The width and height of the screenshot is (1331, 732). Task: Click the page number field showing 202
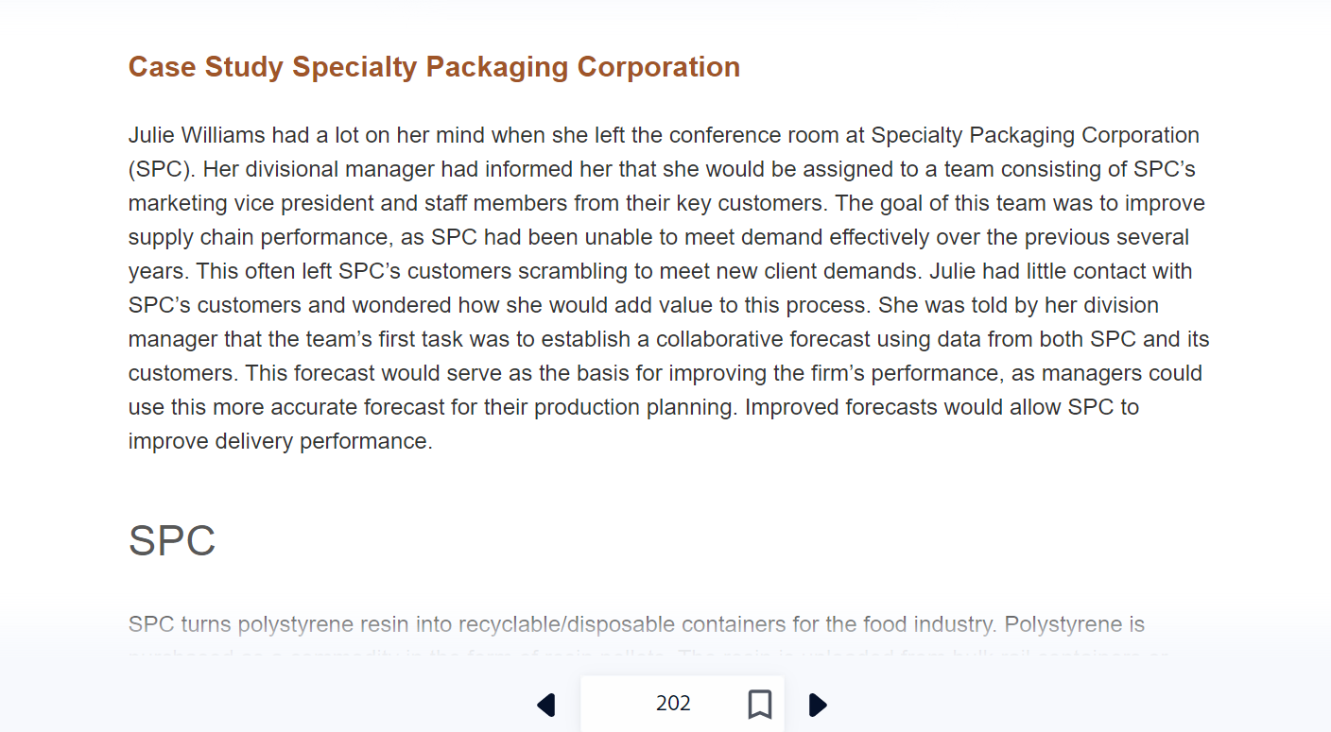point(673,704)
